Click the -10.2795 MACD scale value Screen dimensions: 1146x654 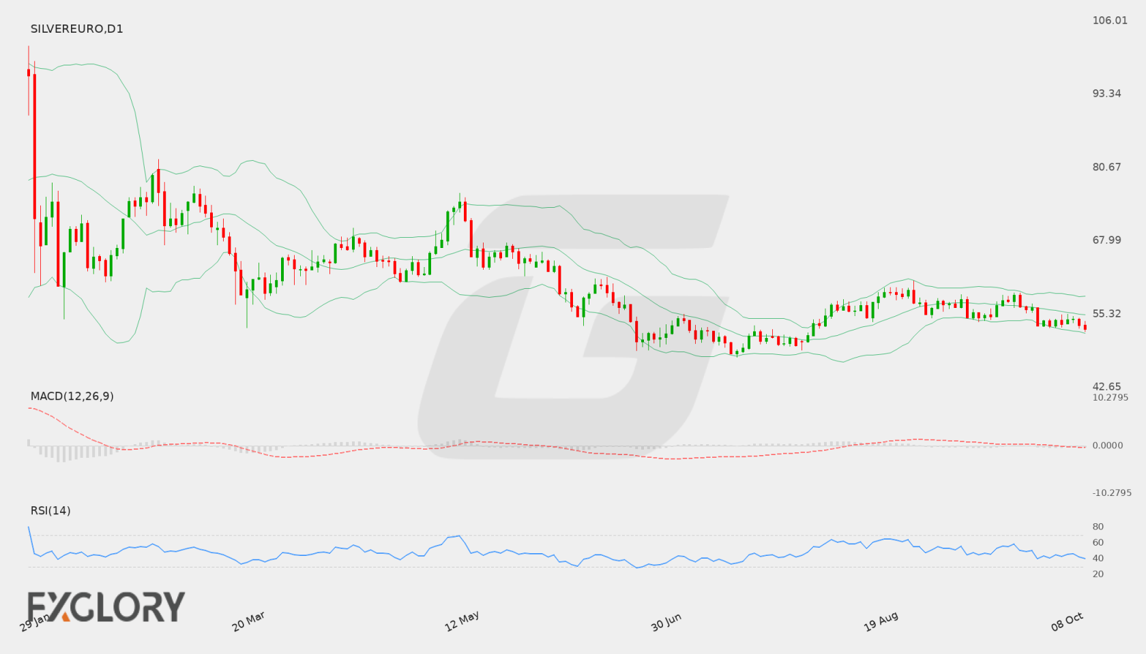1112,493
